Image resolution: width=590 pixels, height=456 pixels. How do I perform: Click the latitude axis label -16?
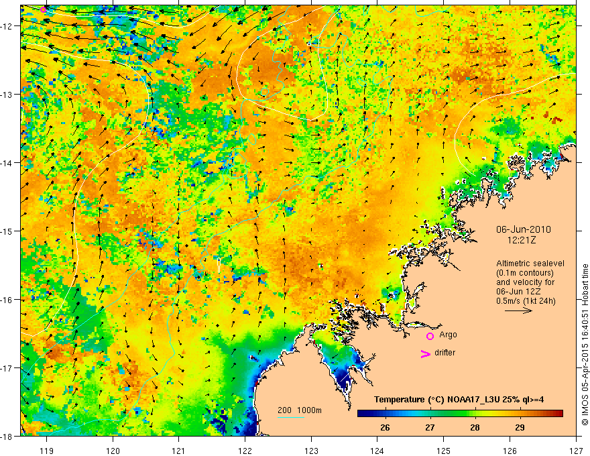7,300
